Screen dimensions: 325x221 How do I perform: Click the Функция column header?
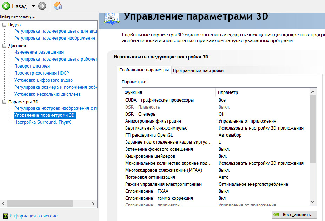tap(169, 92)
